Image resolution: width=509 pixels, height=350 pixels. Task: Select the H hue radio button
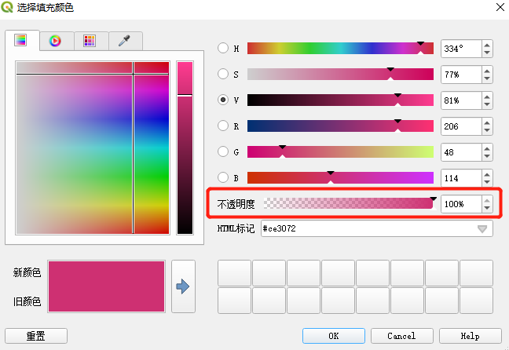pos(223,48)
